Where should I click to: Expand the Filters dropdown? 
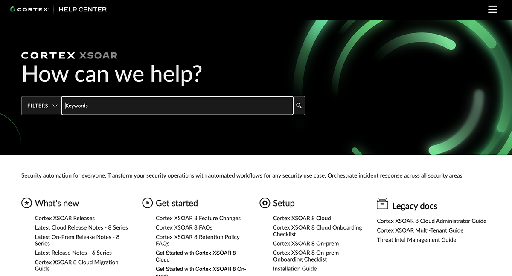(42, 106)
